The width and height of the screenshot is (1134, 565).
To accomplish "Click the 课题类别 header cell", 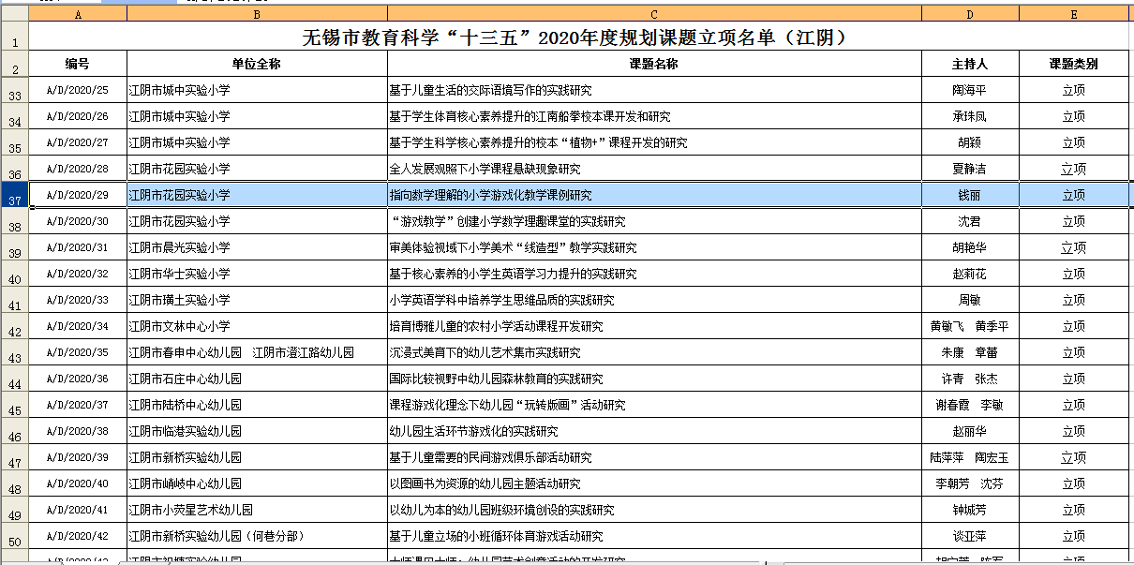I will 1073,65.
